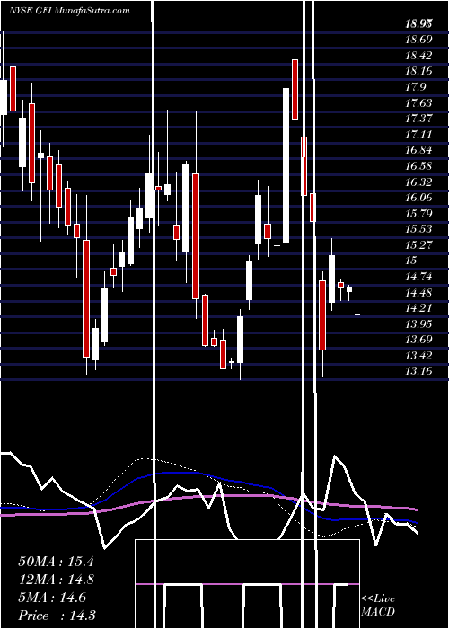
Task: Click the 17.37 price axis label
Action: coord(418,119)
